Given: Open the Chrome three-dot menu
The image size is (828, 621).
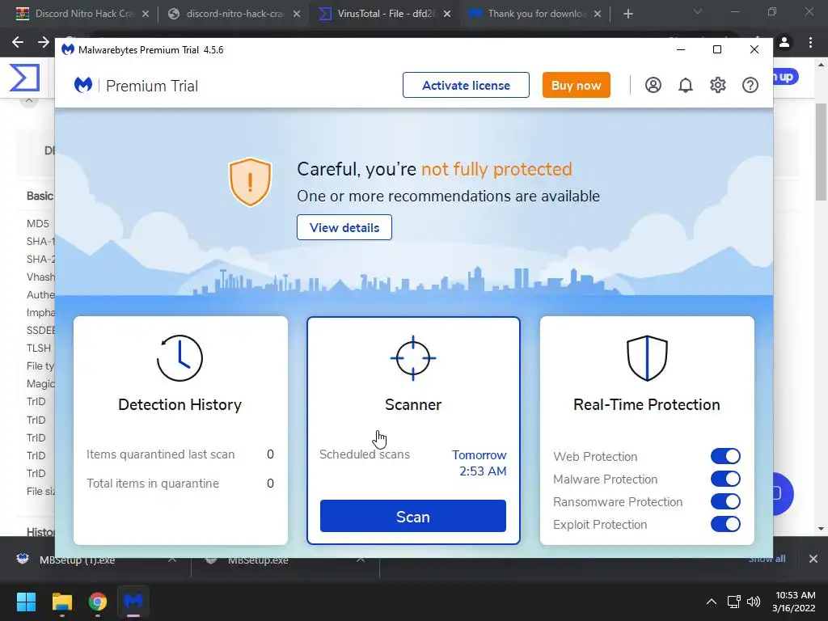Looking at the screenshot, I should tap(810, 42).
